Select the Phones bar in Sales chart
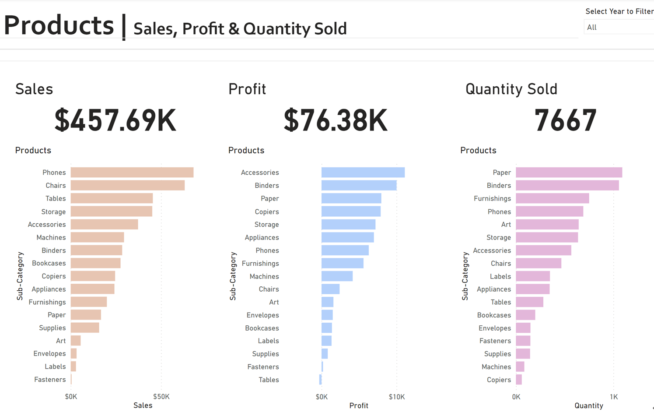Image resolution: width=654 pixels, height=412 pixels. tap(132, 173)
